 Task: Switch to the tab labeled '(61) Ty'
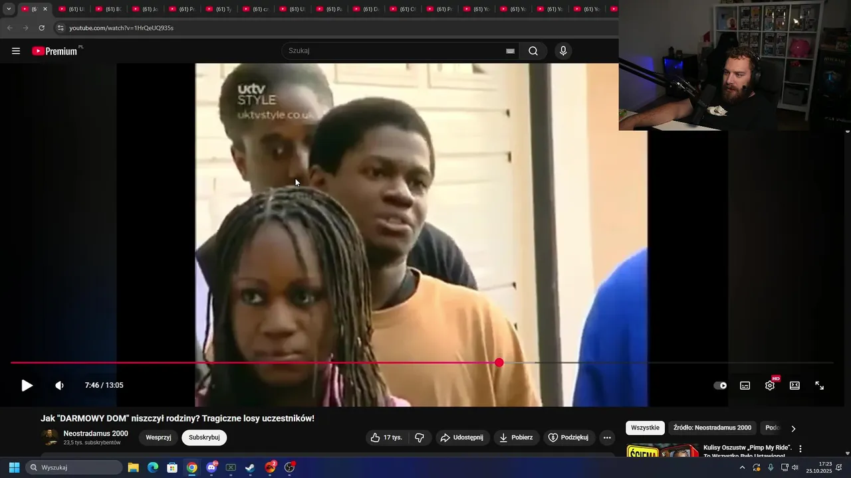(x=219, y=9)
